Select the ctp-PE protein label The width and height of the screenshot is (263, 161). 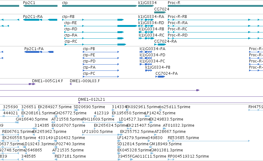[89, 55]
